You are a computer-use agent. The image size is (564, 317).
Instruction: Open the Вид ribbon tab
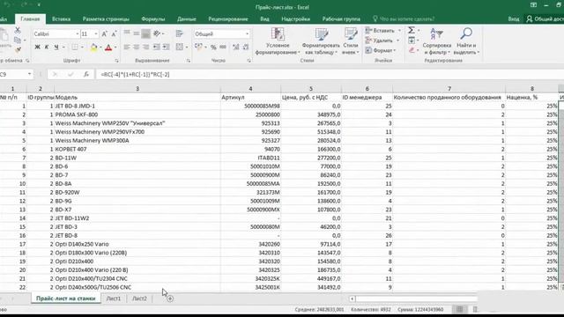point(264,18)
